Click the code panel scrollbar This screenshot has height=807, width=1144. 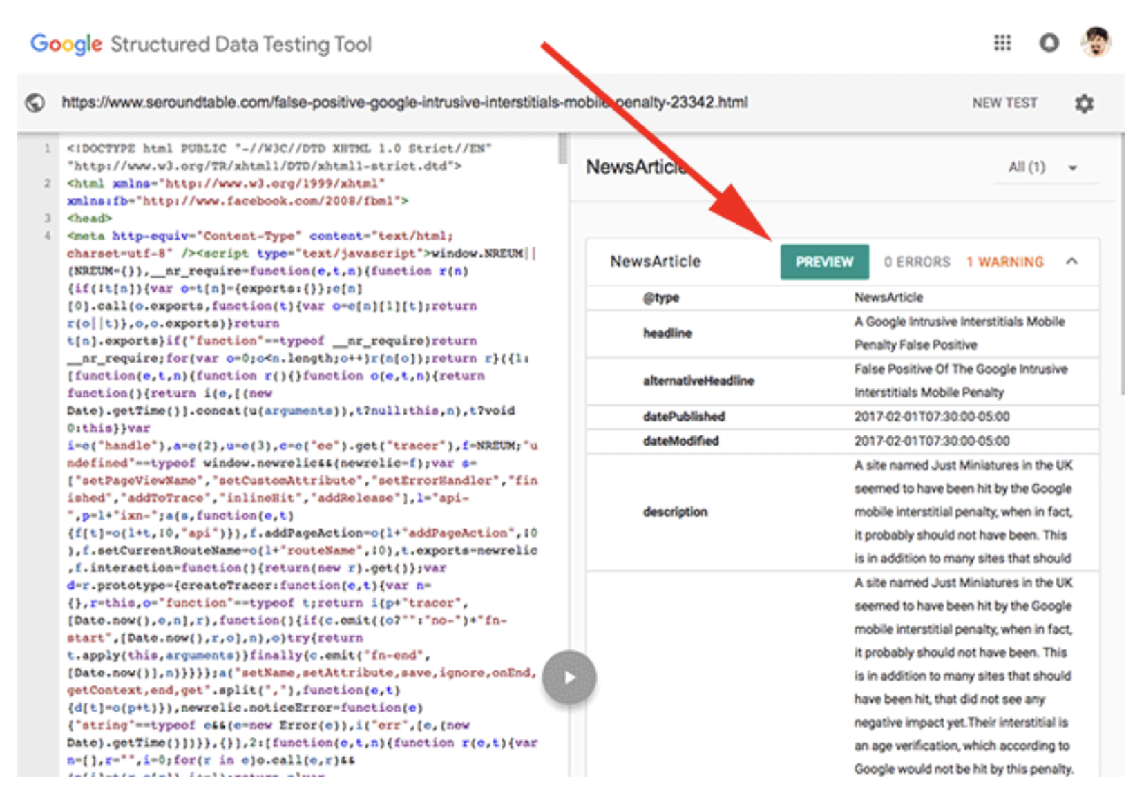click(x=563, y=149)
